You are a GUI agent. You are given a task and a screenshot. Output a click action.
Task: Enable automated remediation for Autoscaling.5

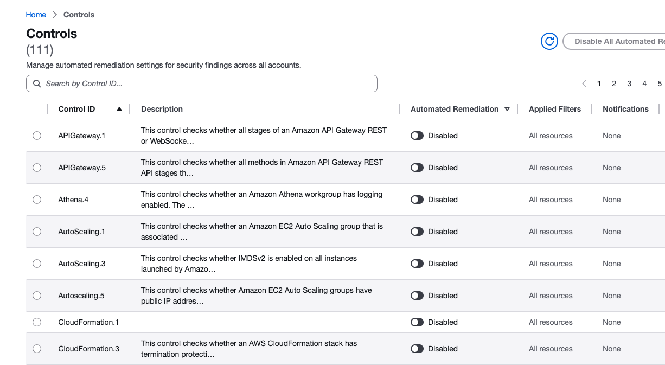417,296
